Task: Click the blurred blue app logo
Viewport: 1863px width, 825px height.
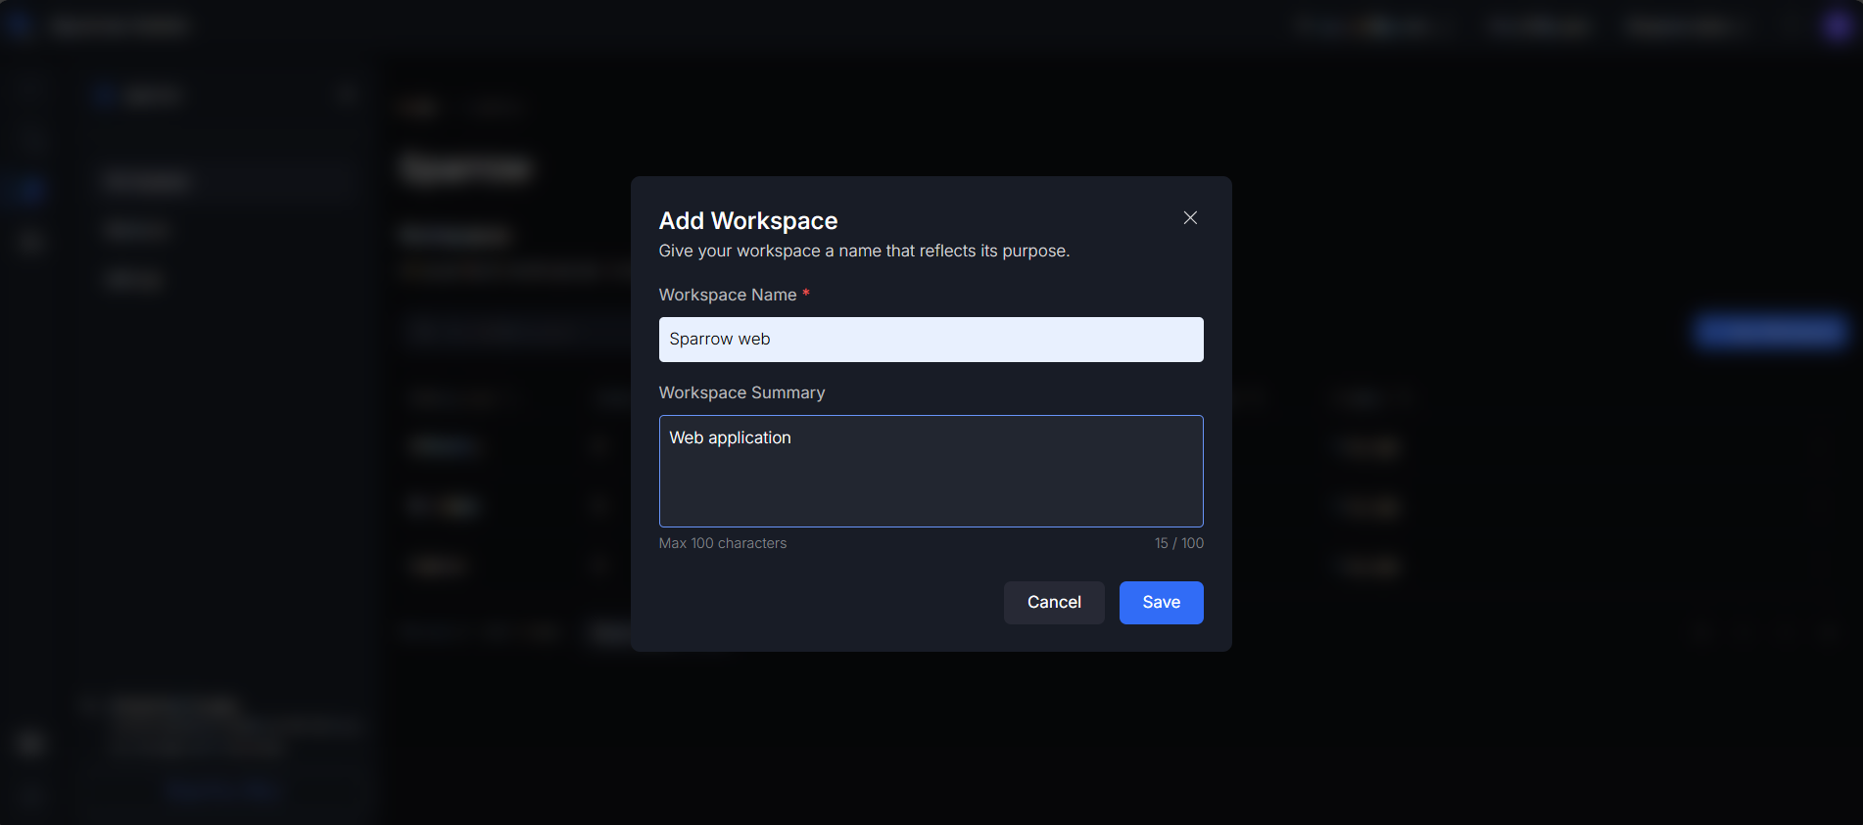Action: pyautogui.click(x=20, y=25)
